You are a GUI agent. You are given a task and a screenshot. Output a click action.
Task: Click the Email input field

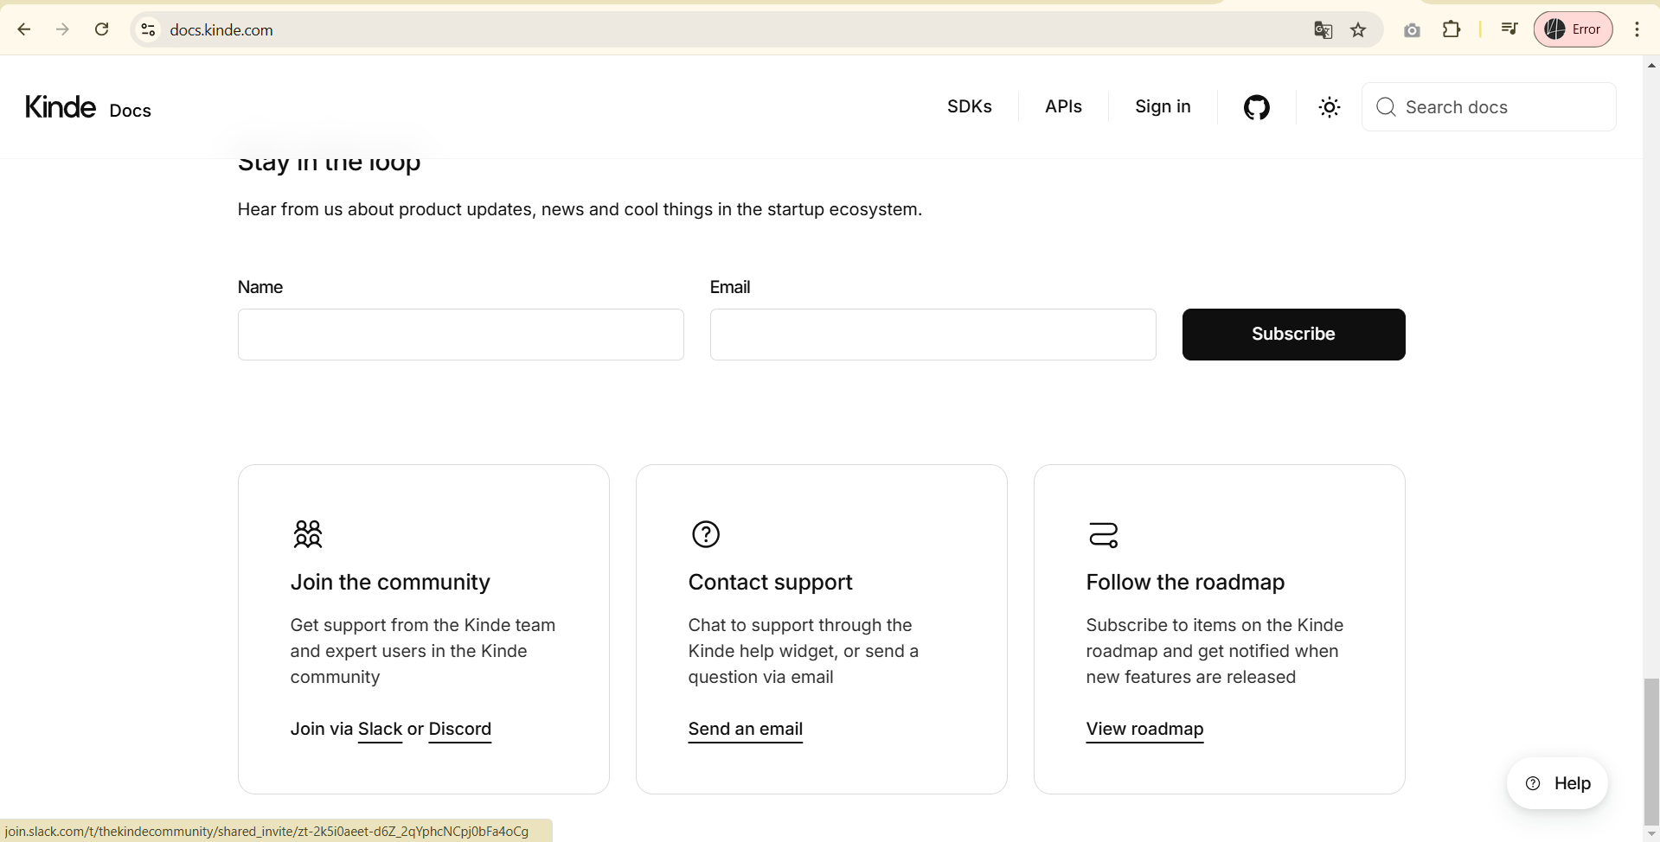click(933, 335)
